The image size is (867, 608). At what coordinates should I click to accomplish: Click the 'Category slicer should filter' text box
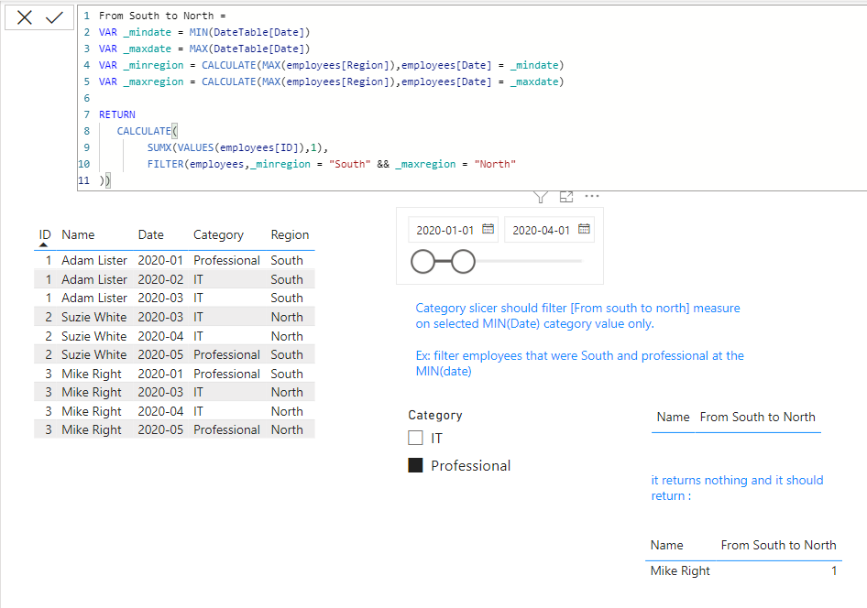coord(577,316)
